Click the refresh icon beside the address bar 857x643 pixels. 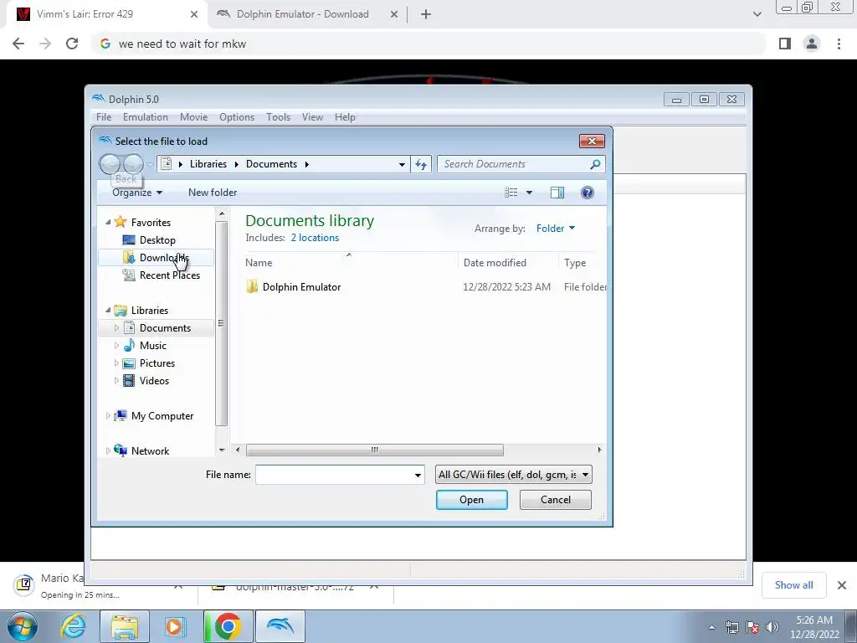[421, 164]
